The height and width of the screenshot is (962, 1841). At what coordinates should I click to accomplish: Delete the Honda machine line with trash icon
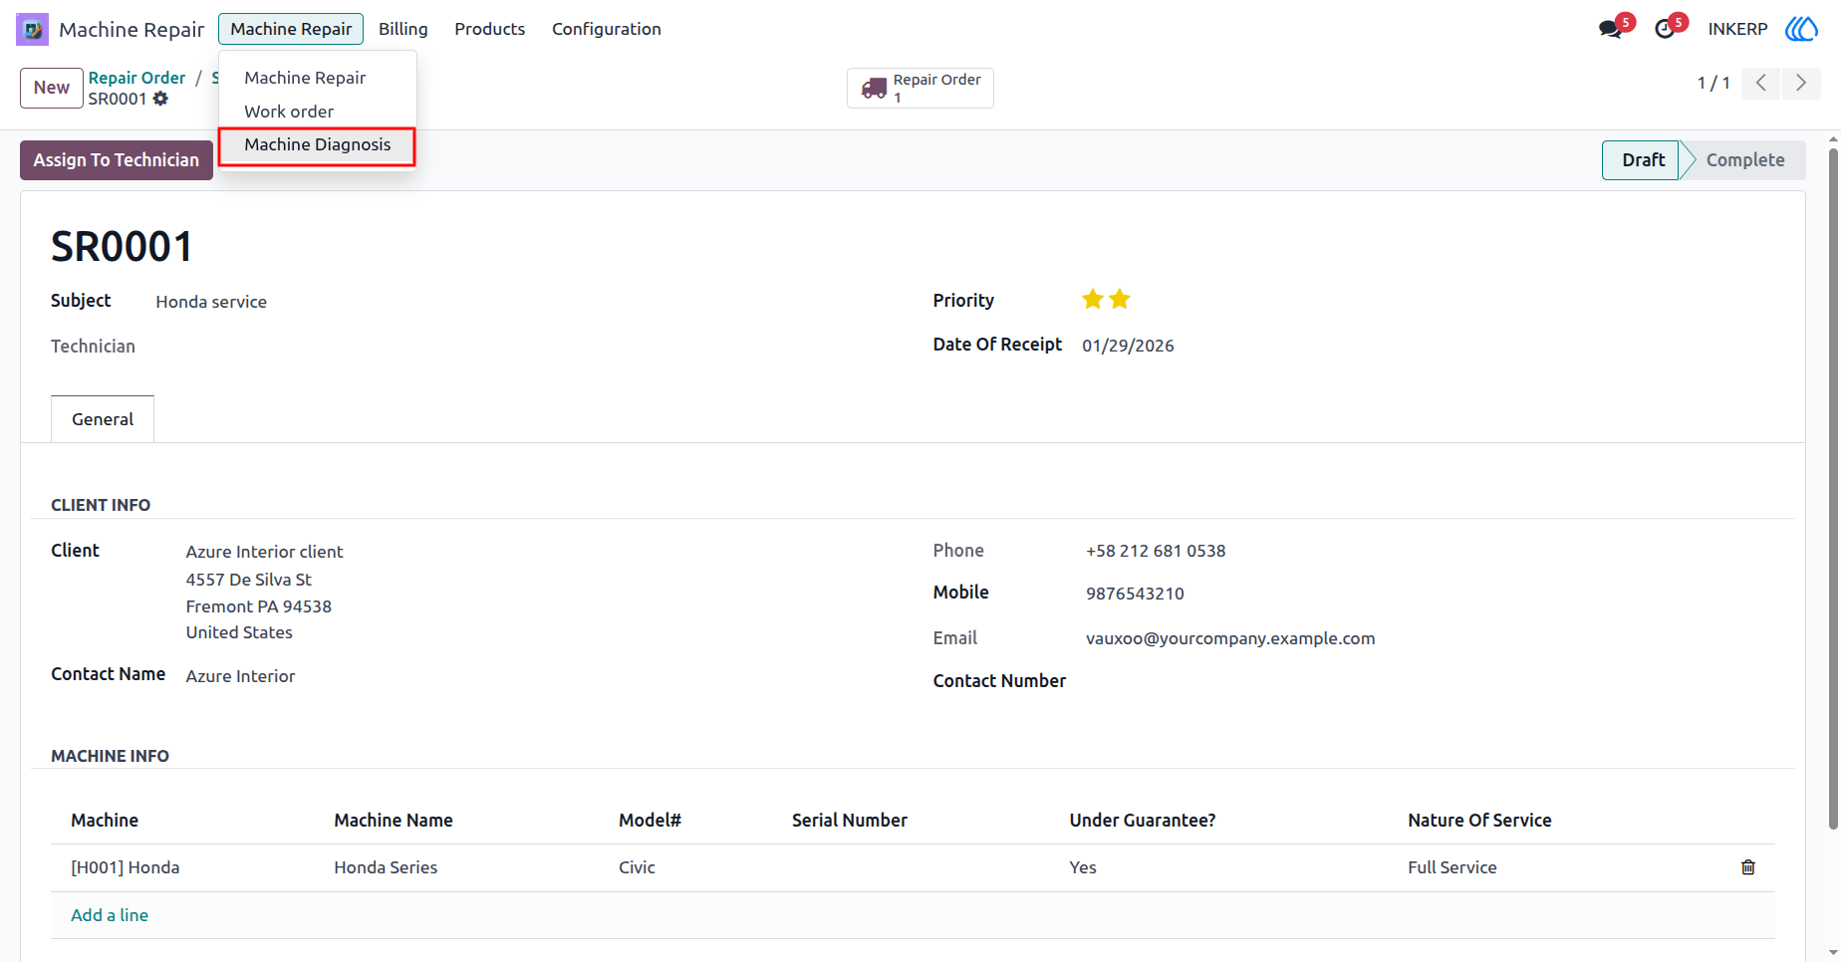(x=1747, y=867)
